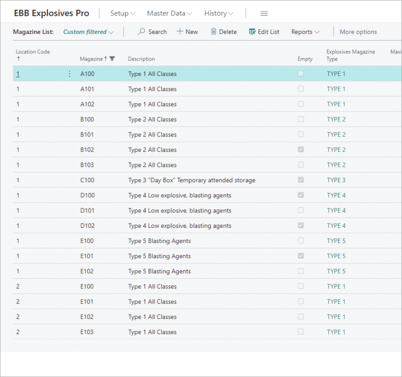Click Explosives Magazine Type column header

tap(351, 55)
